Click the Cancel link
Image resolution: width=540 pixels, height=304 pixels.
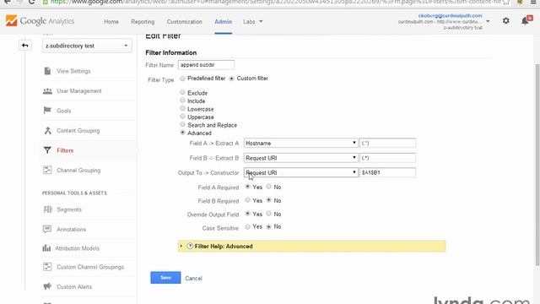[x=193, y=278]
